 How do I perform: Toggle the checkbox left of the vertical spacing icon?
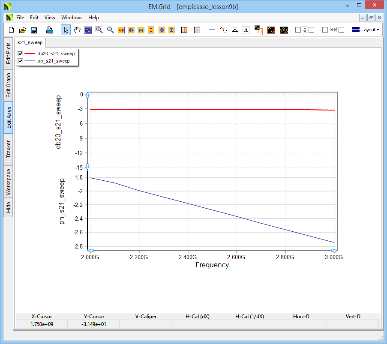pyautogui.click(x=298, y=30)
